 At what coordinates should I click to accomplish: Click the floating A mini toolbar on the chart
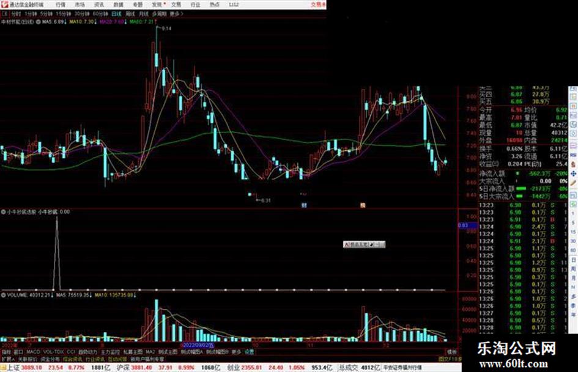coord(364,244)
